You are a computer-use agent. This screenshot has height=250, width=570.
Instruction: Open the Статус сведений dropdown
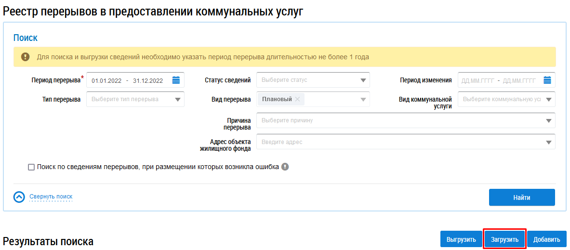pyautogui.click(x=363, y=80)
